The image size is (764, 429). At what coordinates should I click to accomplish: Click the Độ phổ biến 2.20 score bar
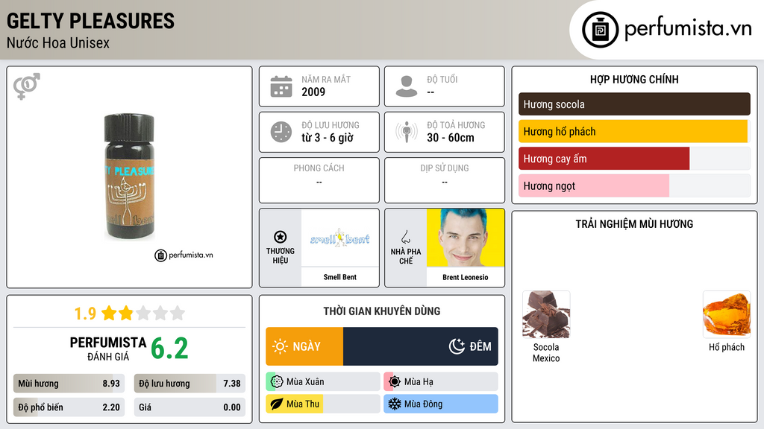pos(69,407)
